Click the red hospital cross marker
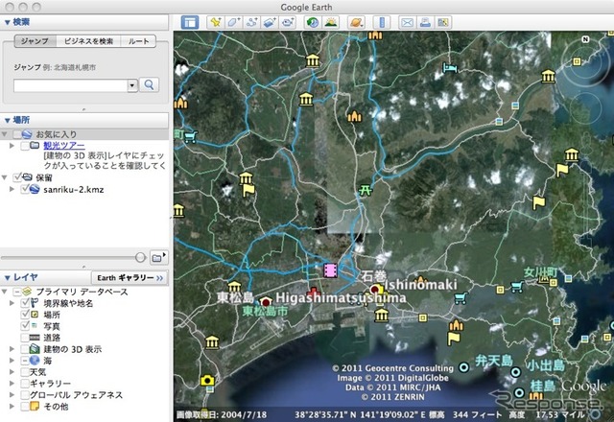Screen dimensions: 614x422 point(314,293)
